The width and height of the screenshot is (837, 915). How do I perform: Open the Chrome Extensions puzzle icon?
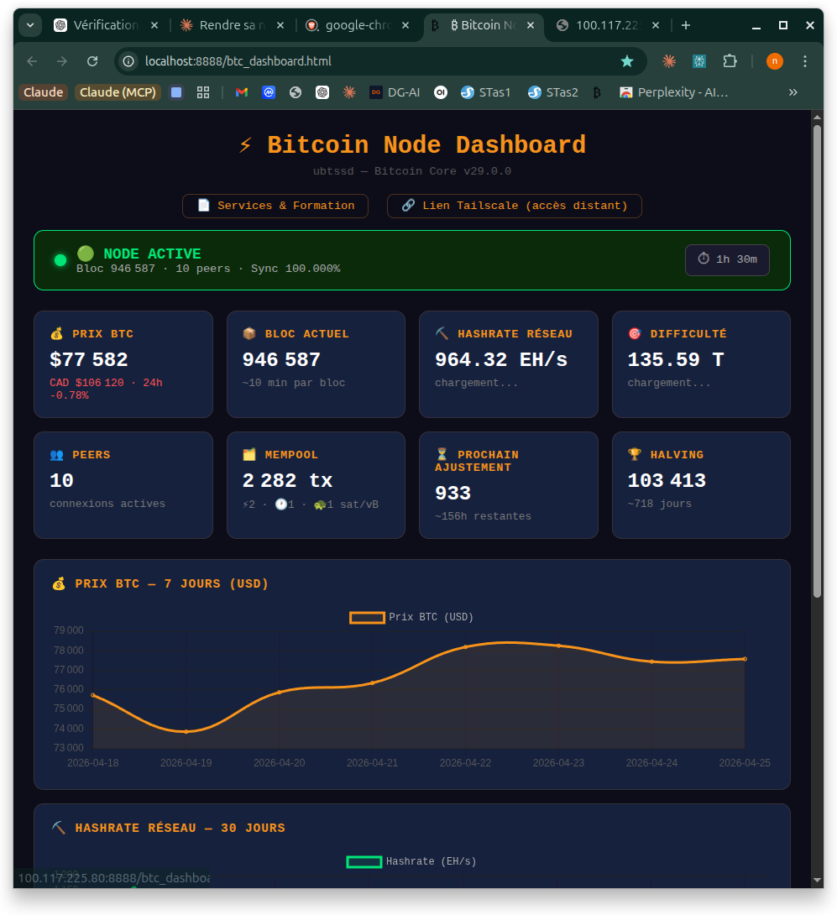click(730, 61)
